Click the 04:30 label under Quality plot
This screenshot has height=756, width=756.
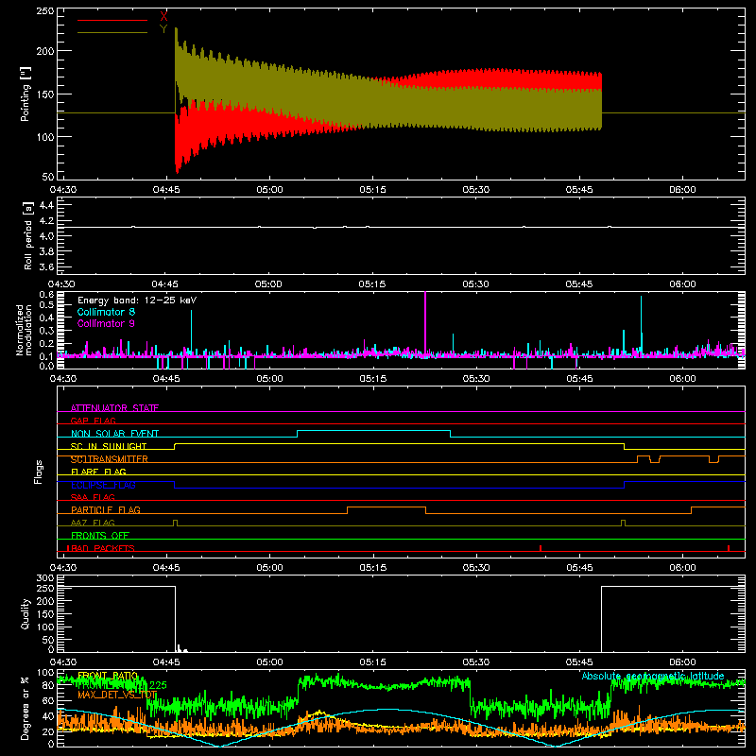63,662
